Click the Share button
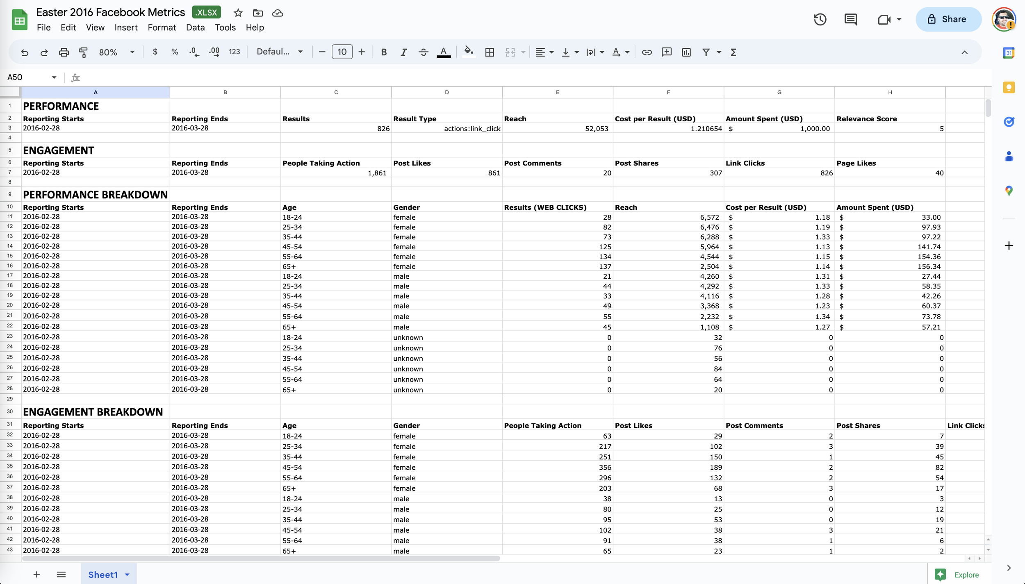This screenshot has width=1025, height=584. (x=948, y=19)
